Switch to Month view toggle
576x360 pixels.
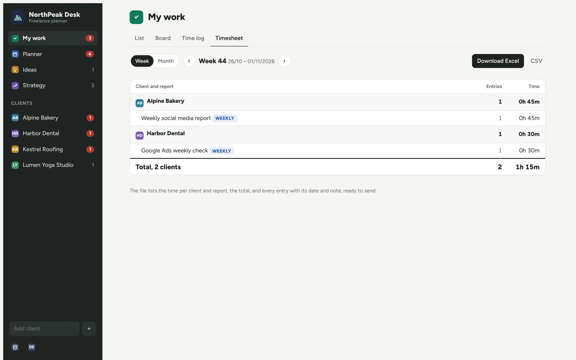[166, 61]
